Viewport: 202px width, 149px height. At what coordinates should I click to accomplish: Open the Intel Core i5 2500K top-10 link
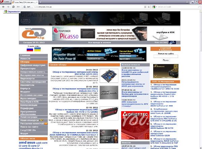[x=164, y=111]
